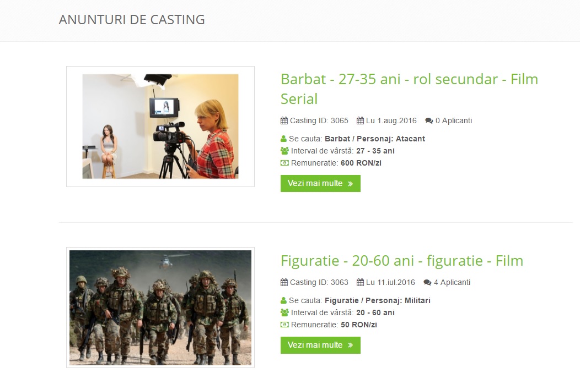The image size is (580, 384).
Task: Click the comments icon next to 0 Aplicanti
Action: [429, 120]
